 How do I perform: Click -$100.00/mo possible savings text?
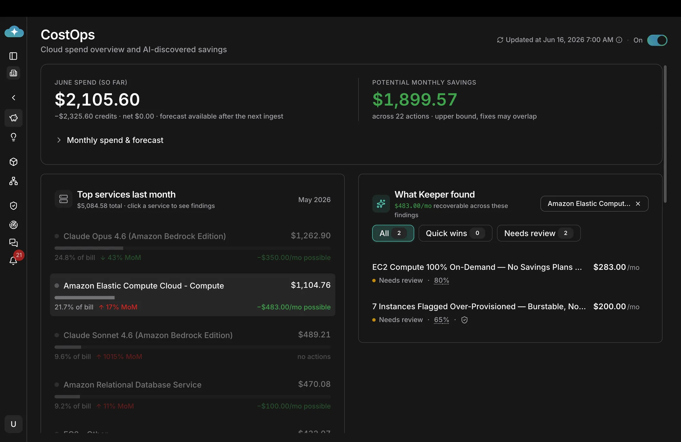[x=294, y=406]
